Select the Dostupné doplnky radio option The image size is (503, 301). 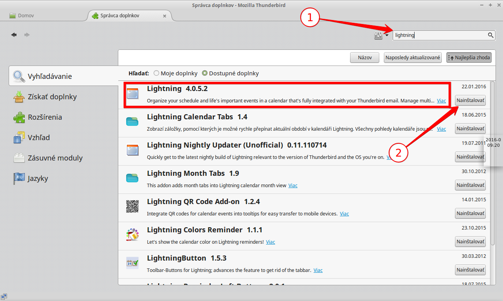tap(230, 73)
